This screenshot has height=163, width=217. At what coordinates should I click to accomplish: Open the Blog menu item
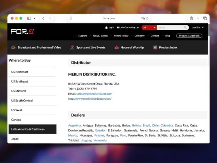167,36
